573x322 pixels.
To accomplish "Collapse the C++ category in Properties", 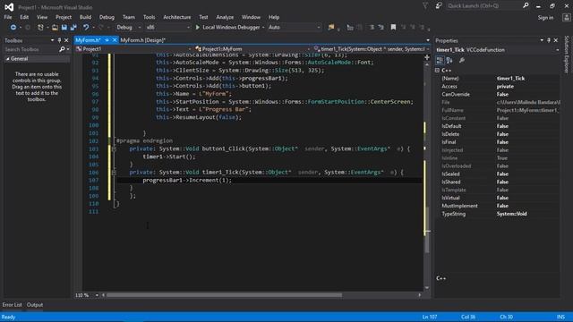I will [x=438, y=70].
